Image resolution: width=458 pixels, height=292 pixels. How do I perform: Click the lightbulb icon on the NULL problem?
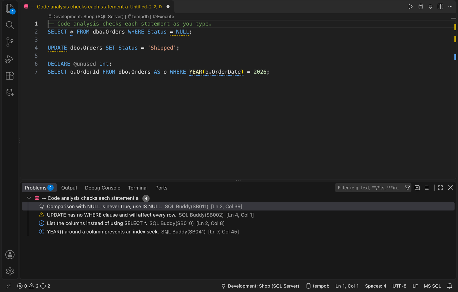tap(42, 206)
